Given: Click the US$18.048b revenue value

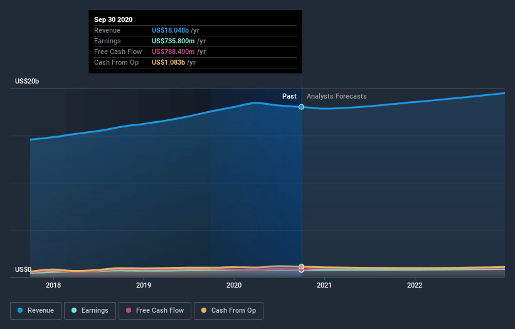Looking at the screenshot, I should (170, 30).
